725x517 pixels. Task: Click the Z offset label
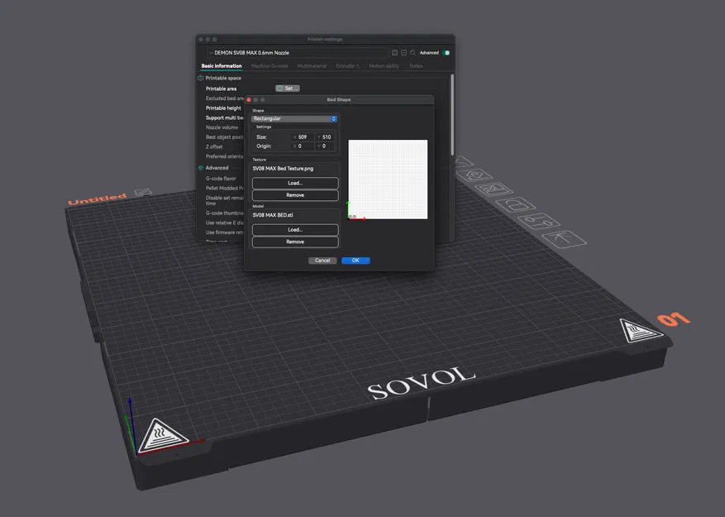[214, 146]
